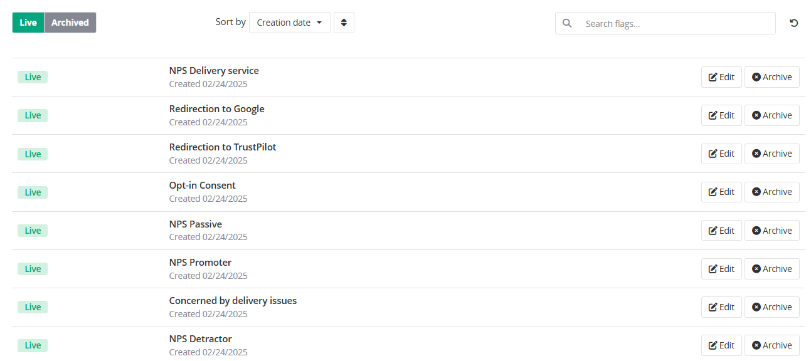The height and width of the screenshot is (361, 811).
Task: Archive the Opt-in Consent flag
Action: (772, 192)
